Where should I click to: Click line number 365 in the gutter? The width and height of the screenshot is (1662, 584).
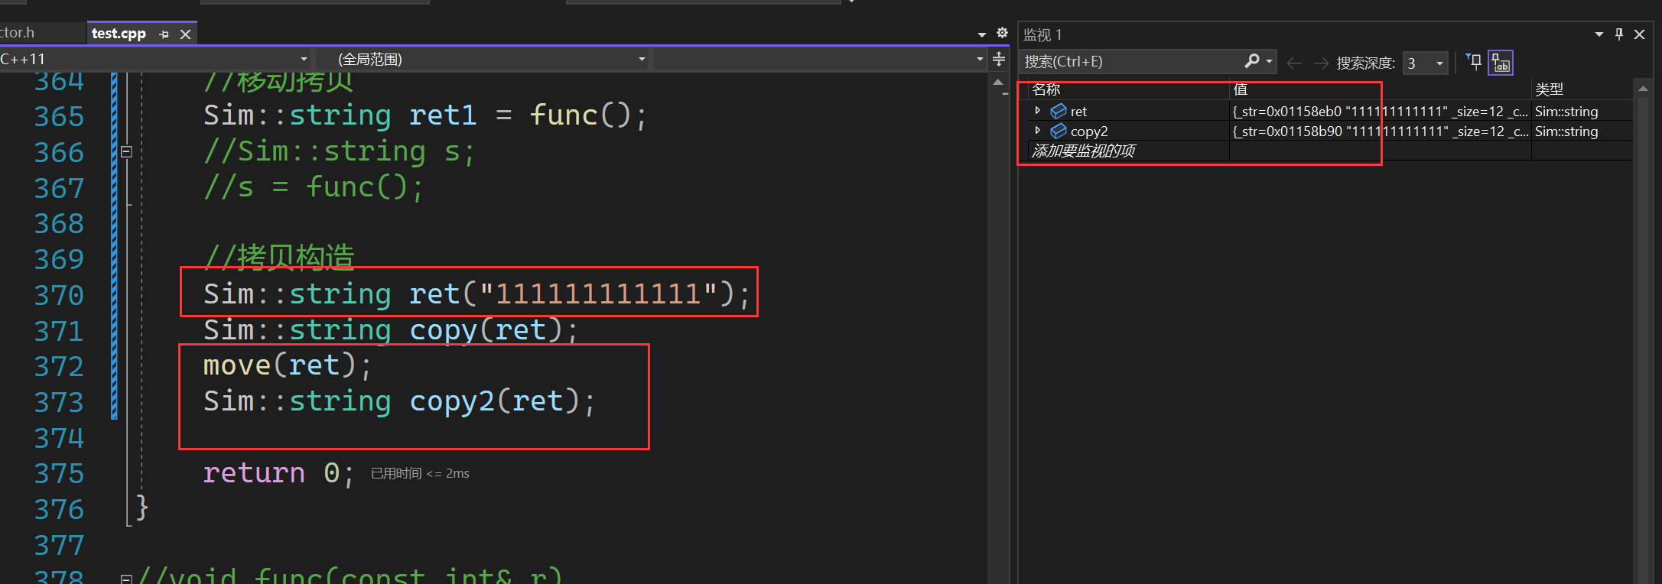59,116
